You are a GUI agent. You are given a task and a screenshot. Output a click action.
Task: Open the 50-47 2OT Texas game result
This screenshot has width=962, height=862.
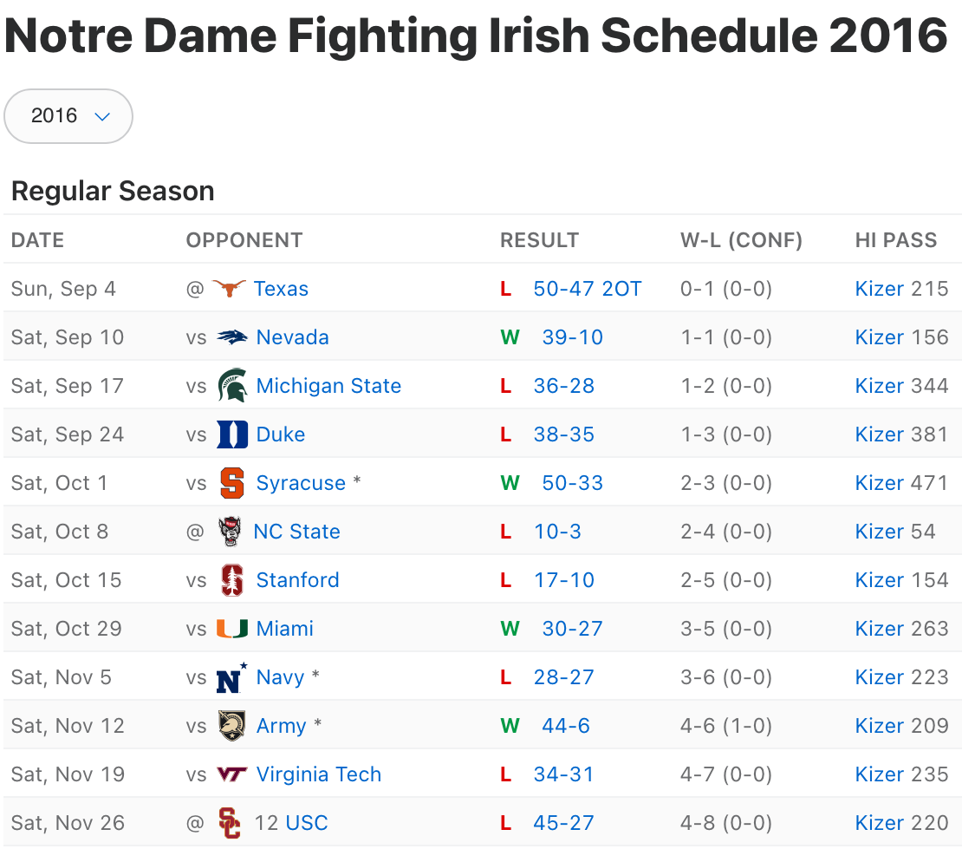click(x=588, y=289)
